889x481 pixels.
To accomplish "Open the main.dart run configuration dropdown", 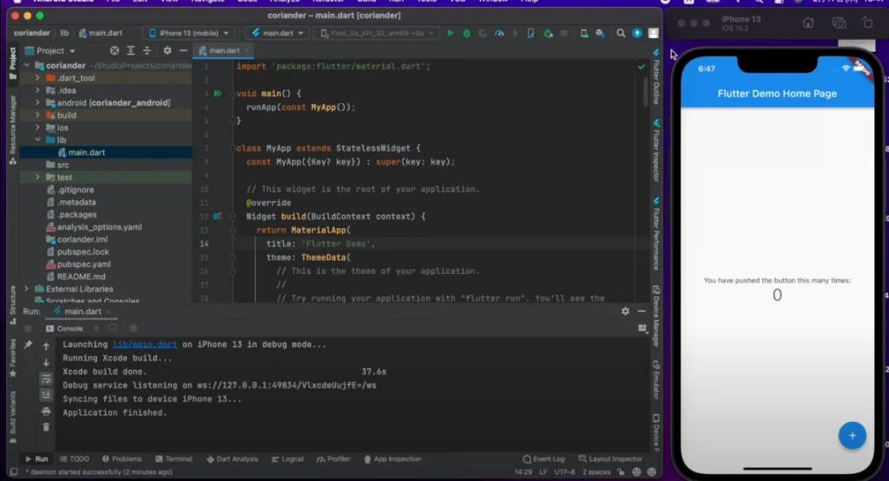I will coord(276,33).
